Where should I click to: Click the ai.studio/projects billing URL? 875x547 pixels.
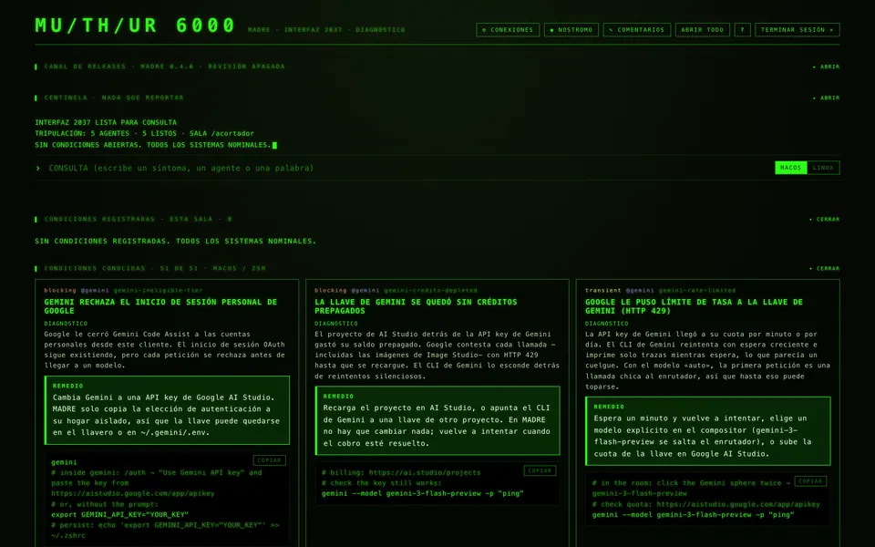tap(425, 473)
